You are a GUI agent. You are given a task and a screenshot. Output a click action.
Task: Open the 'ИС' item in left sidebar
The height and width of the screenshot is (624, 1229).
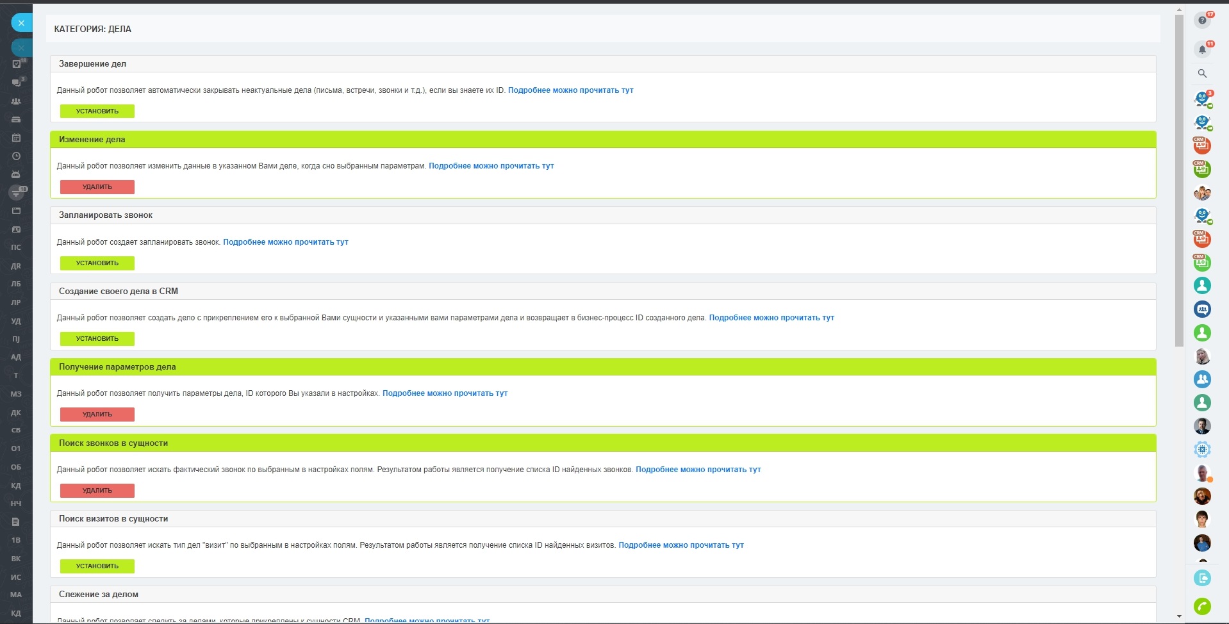coord(16,577)
